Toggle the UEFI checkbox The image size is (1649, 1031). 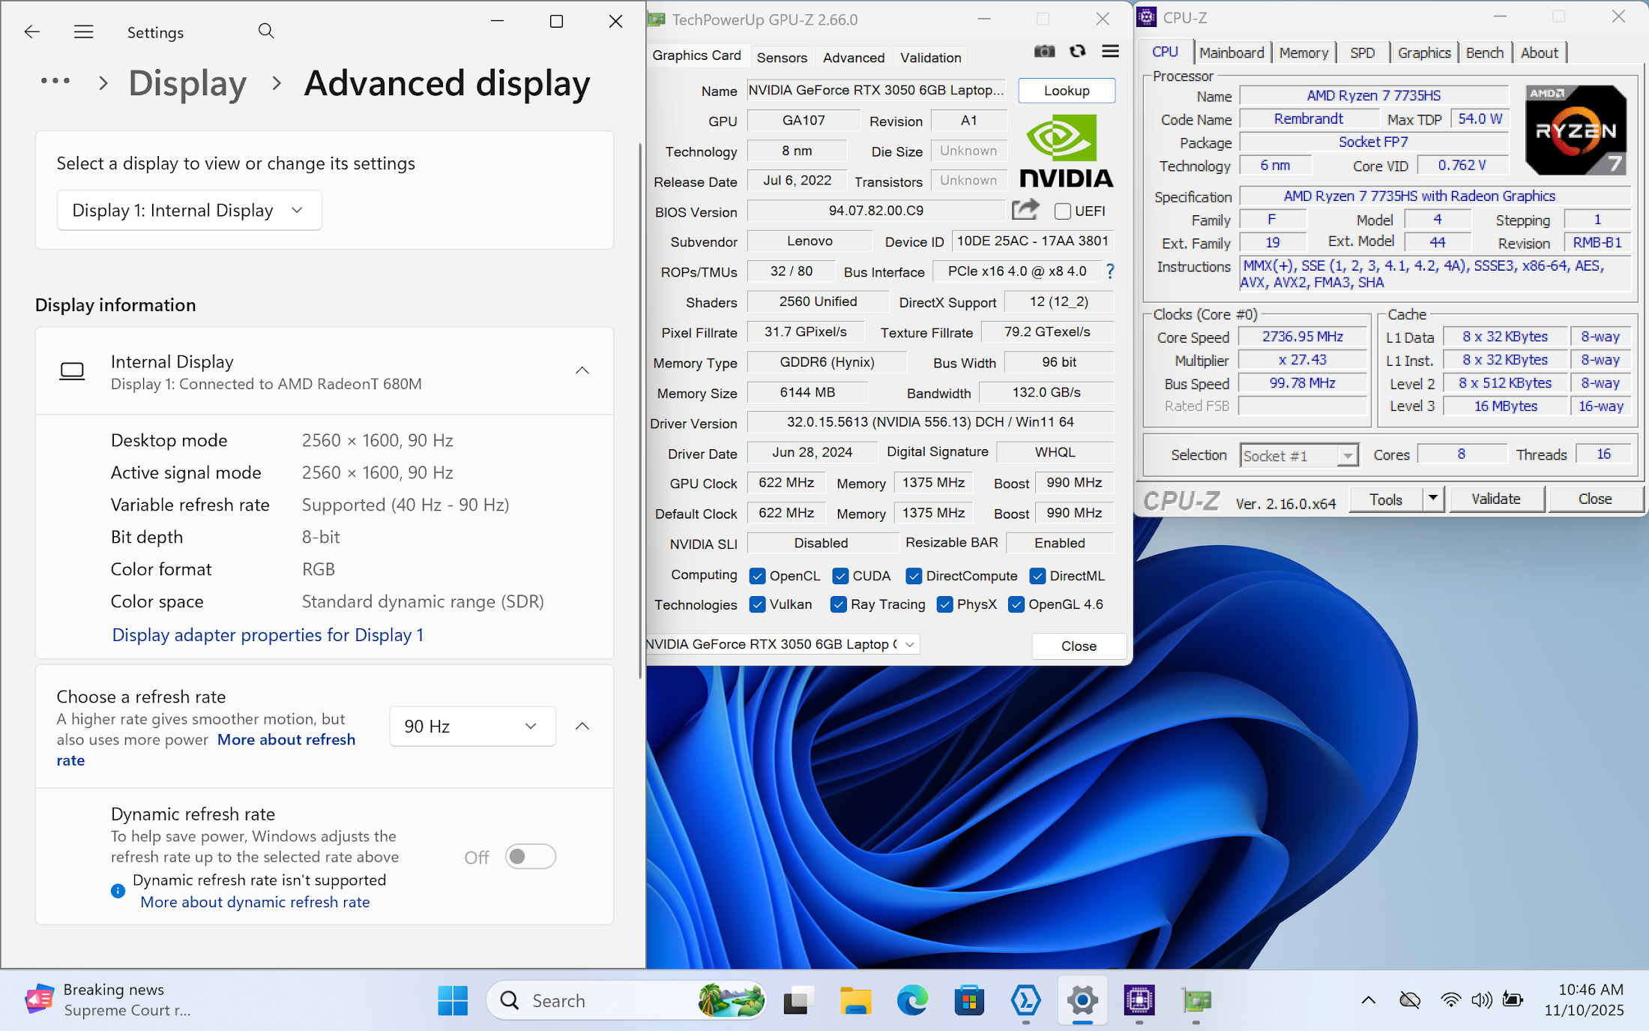[1062, 211]
